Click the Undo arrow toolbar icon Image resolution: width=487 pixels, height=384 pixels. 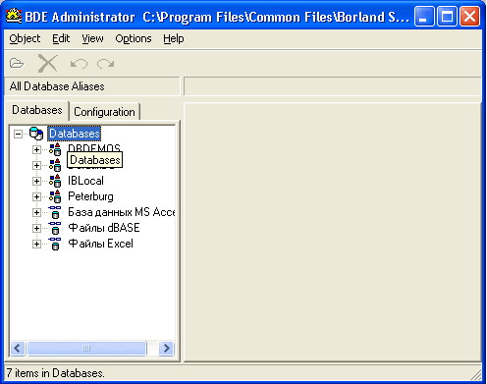click(x=79, y=64)
